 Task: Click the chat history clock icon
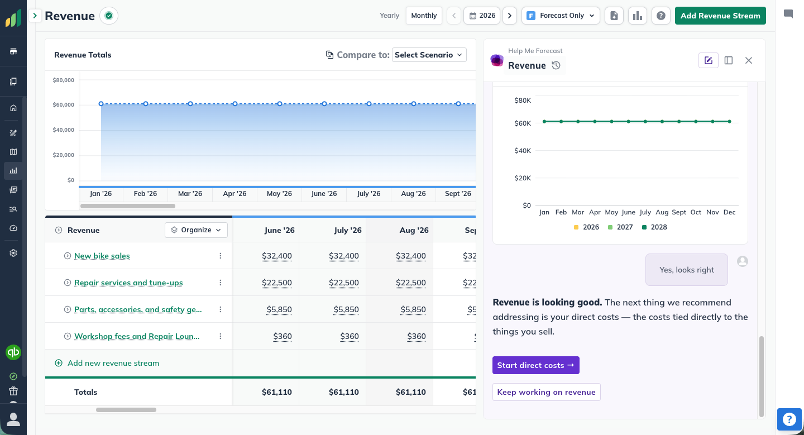[556, 65]
